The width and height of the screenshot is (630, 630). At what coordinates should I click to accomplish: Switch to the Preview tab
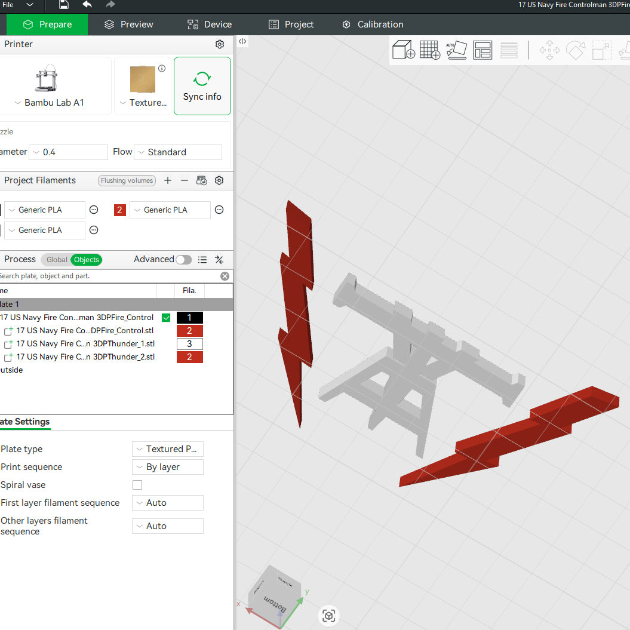pyautogui.click(x=128, y=24)
